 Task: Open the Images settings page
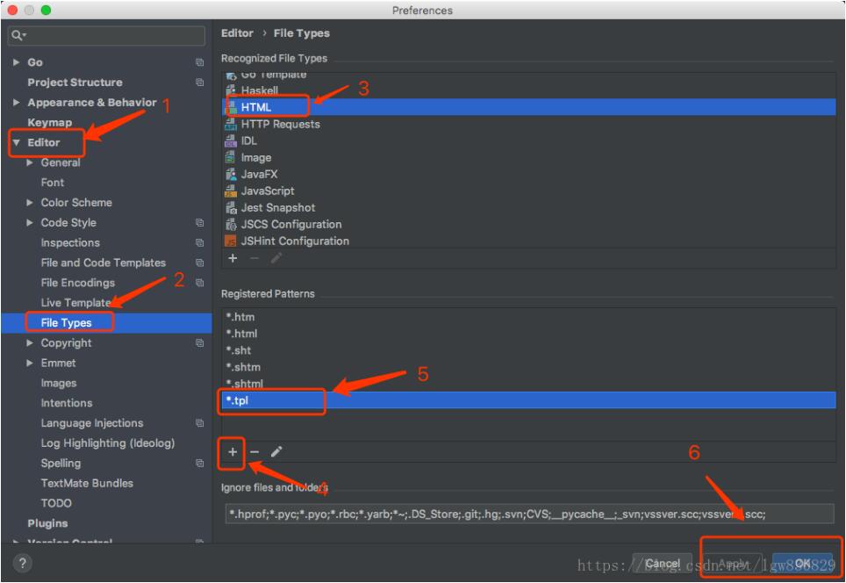point(59,384)
